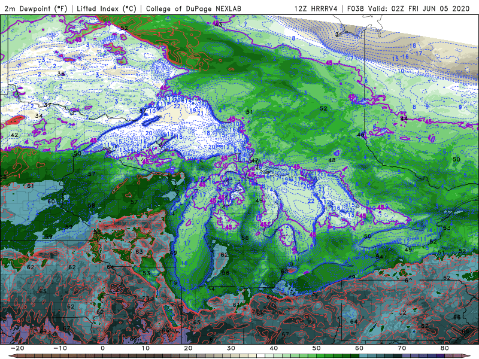The height and width of the screenshot is (359, 479).
Task: Click the '70' colorbar scale label
Action: [402, 348]
